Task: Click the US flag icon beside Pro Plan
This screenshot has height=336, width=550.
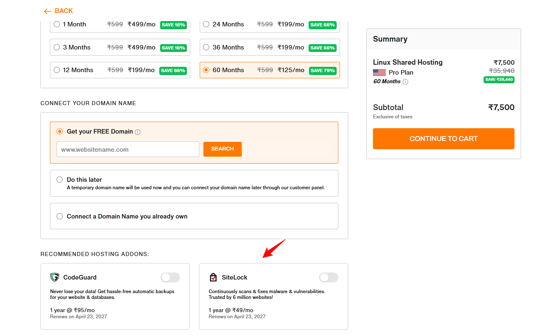Action: [379, 73]
